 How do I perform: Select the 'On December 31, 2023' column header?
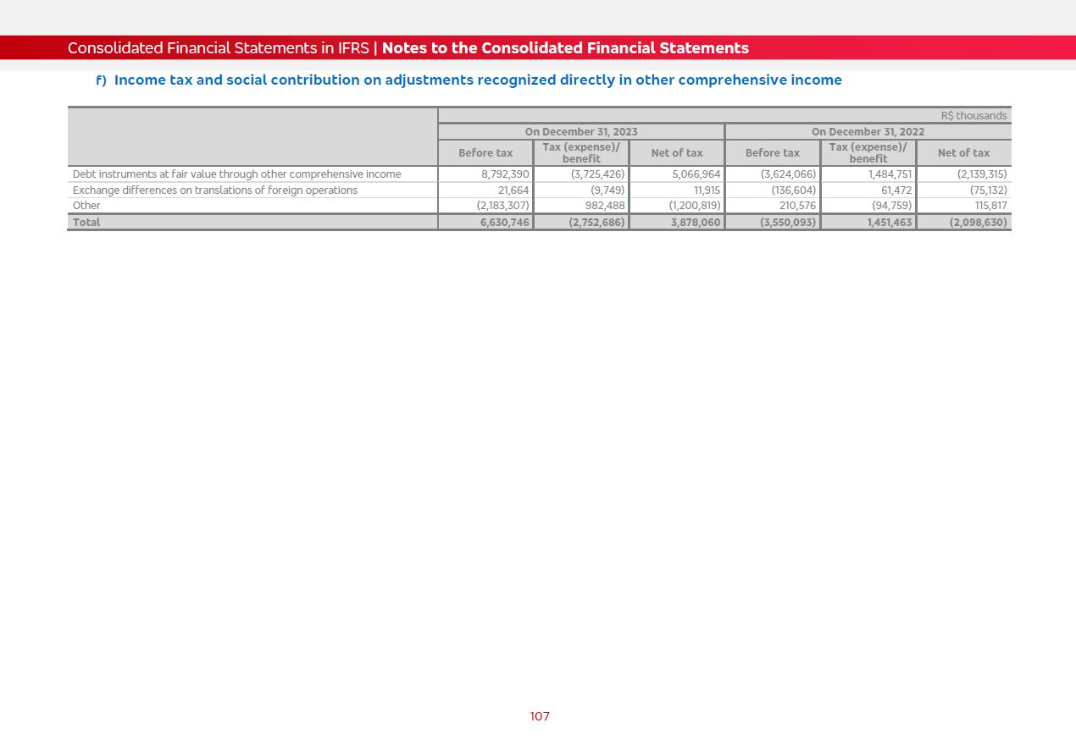(x=581, y=132)
